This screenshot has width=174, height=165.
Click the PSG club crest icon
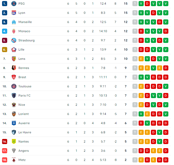(x=14, y=4)
